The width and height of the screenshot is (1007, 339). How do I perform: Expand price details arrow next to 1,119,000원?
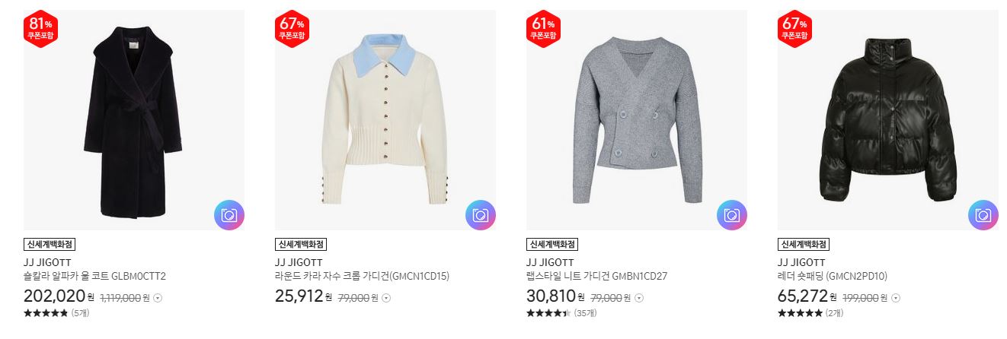point(158,298)
